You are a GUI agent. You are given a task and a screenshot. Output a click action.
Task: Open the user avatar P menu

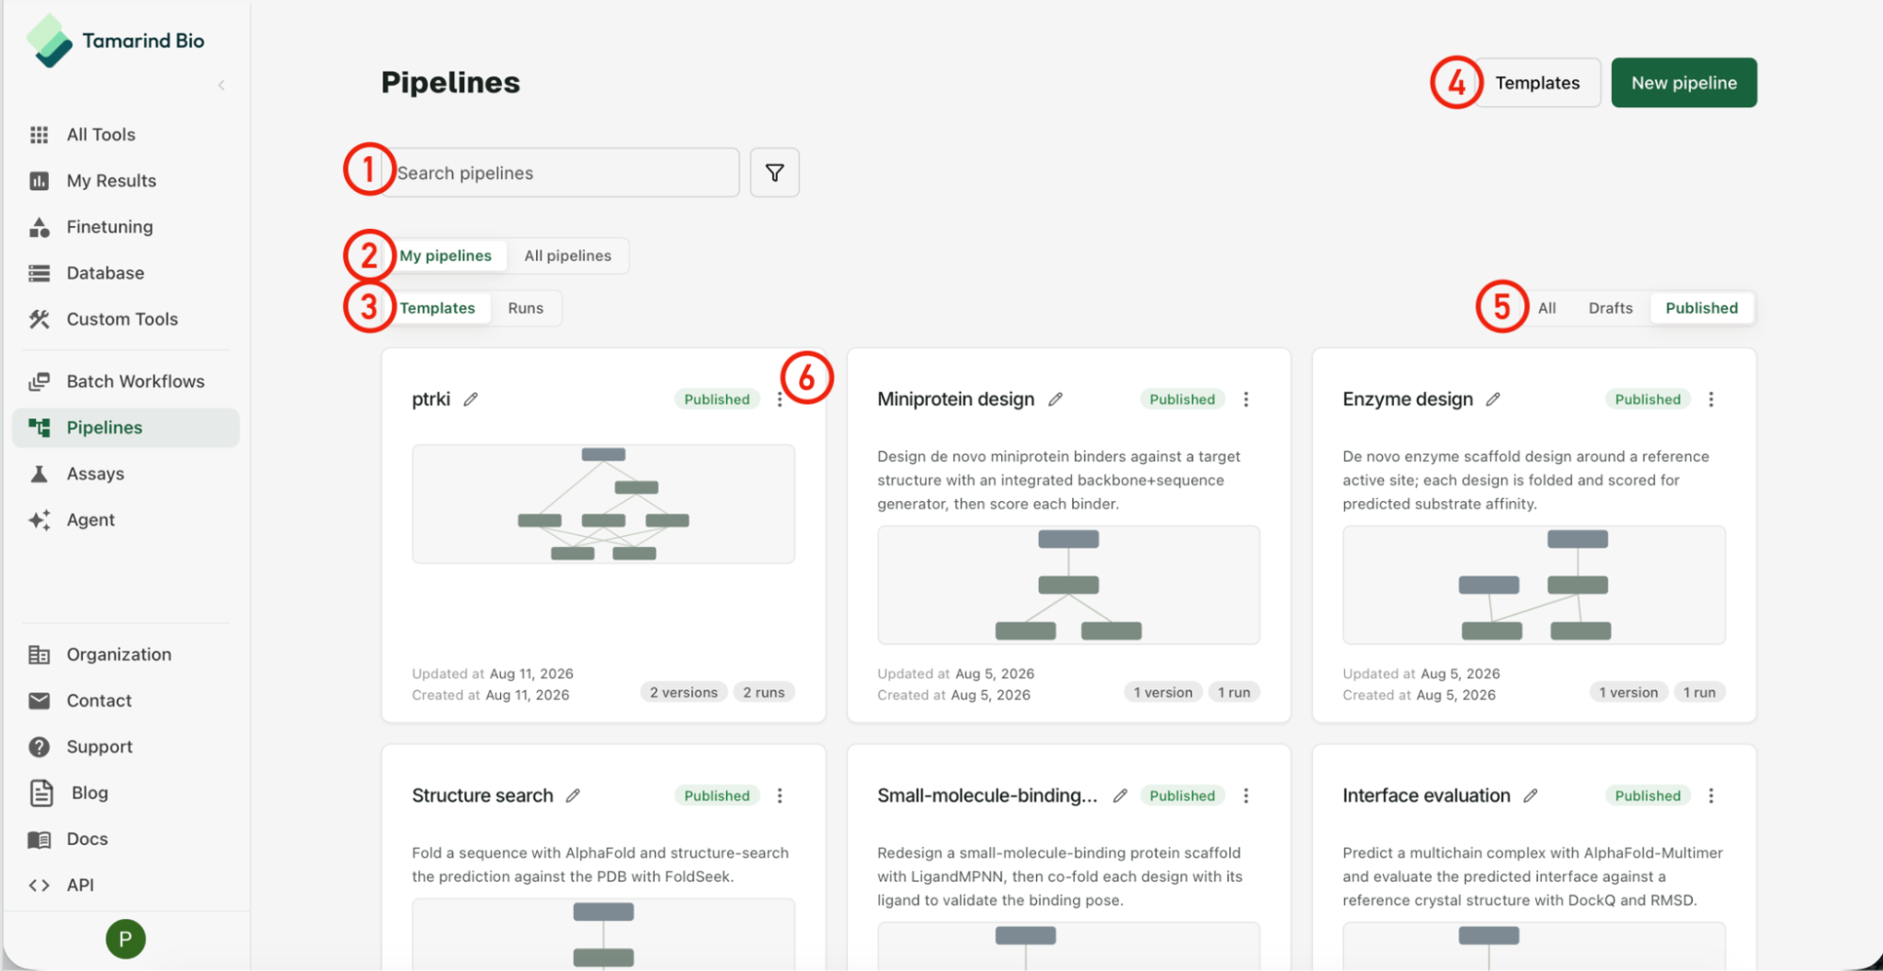point(125,939)
